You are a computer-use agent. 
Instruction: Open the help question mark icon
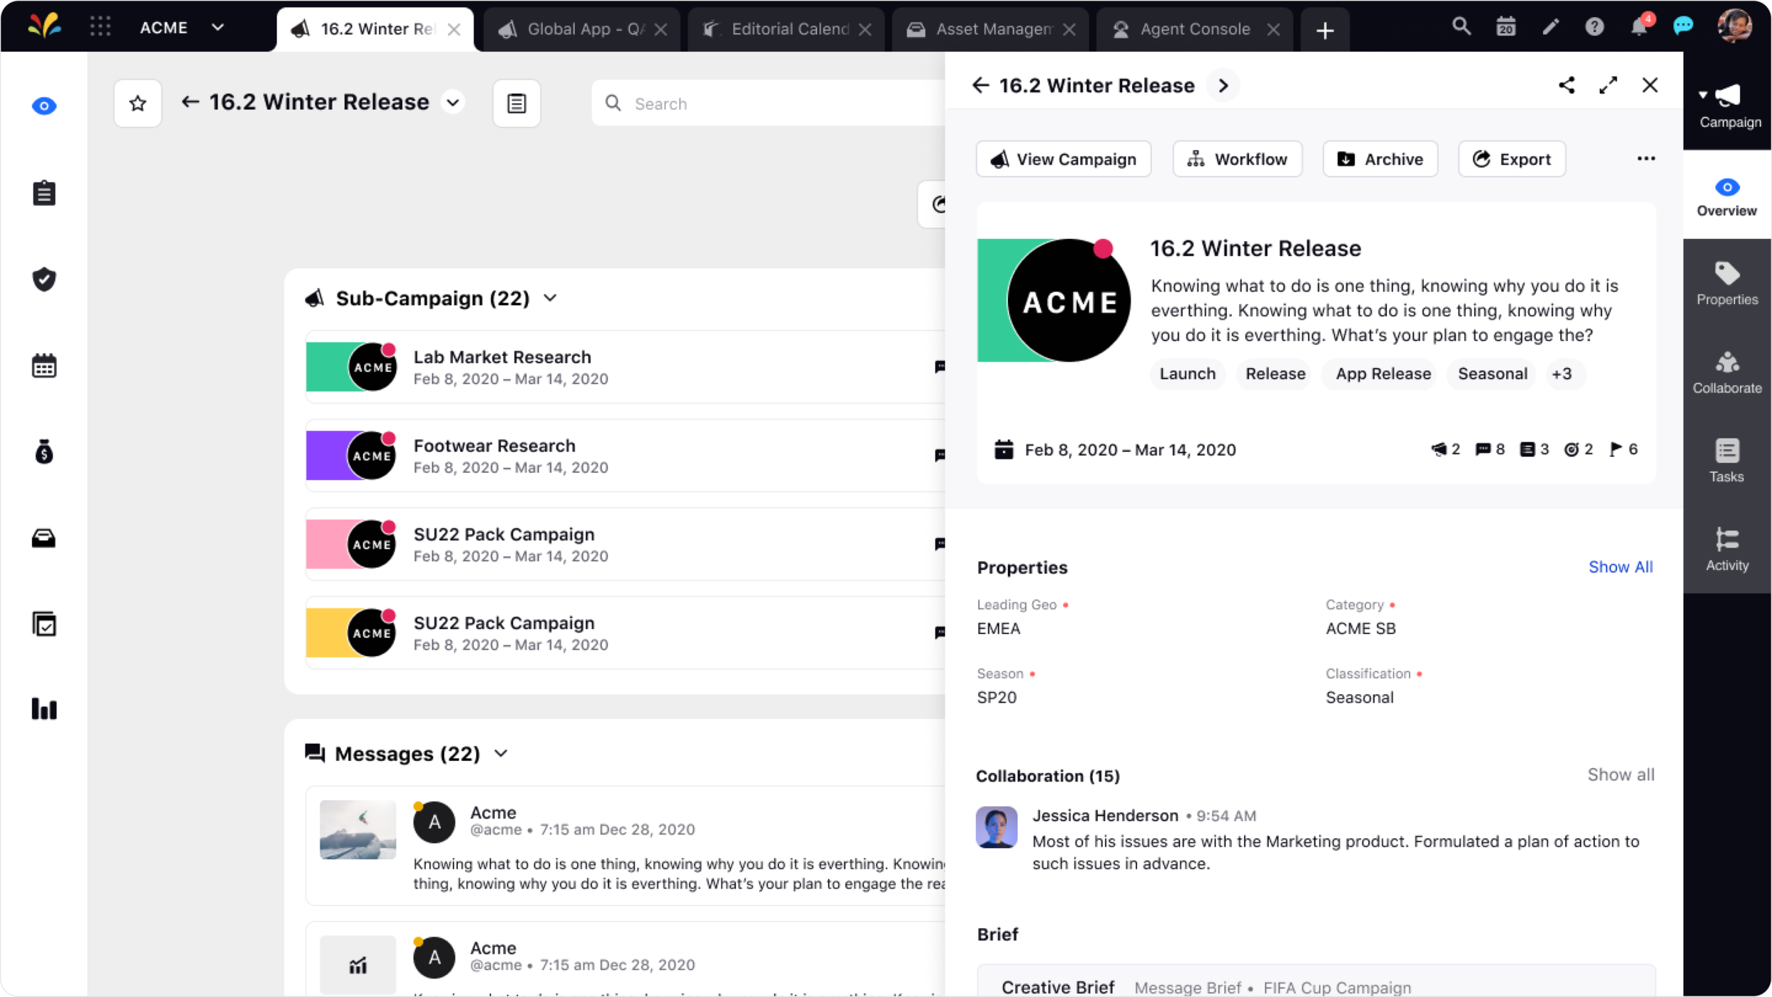point(1594,27)
